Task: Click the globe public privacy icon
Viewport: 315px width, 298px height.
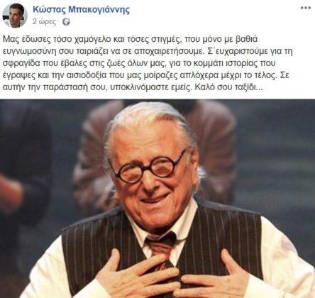Action: tap(66, 22)
